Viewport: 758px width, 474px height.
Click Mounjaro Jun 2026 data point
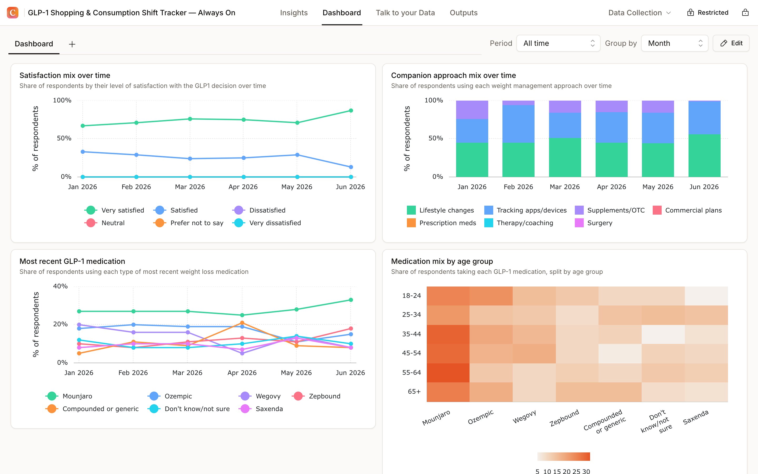pyautogui.click(x=351, y=300)
